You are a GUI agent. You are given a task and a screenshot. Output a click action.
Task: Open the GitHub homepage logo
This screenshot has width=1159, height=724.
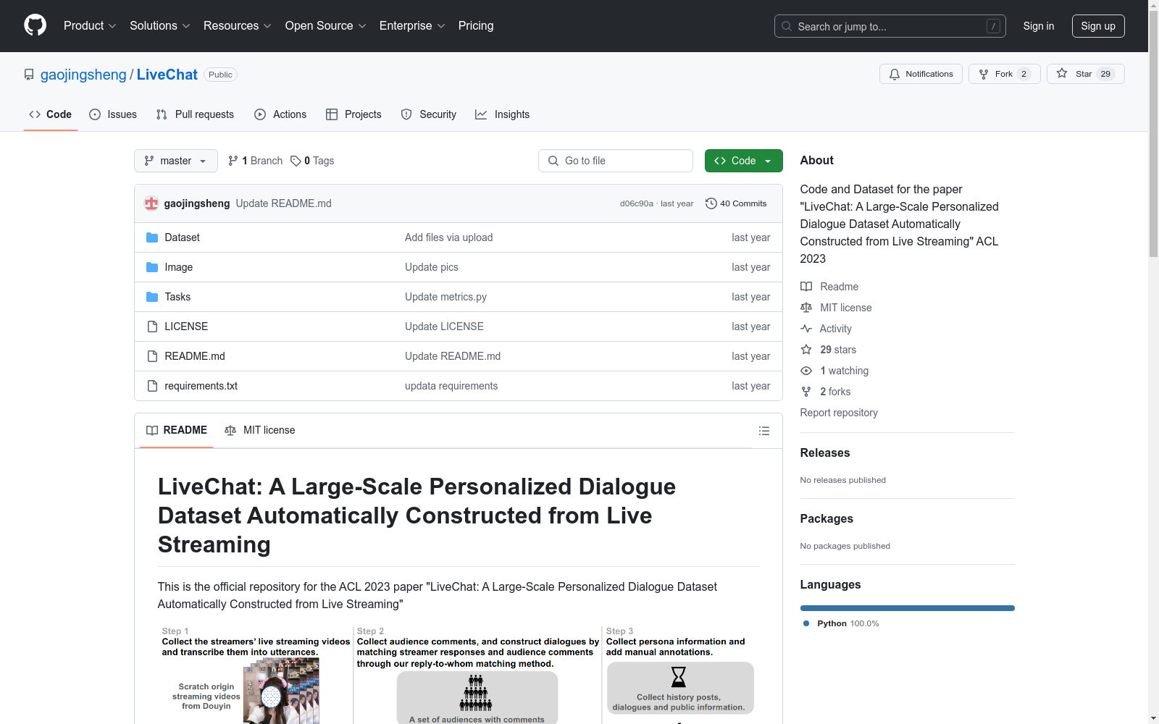tap(35, 25)
